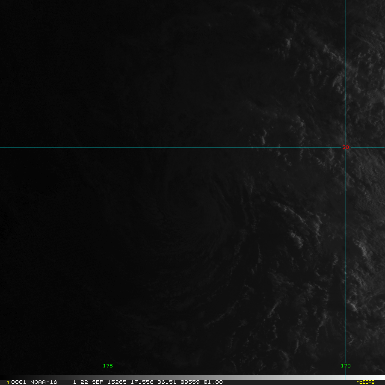Click the red 30 latitude label
Viewport: 385px width, 385px height.
coord(346,147)
